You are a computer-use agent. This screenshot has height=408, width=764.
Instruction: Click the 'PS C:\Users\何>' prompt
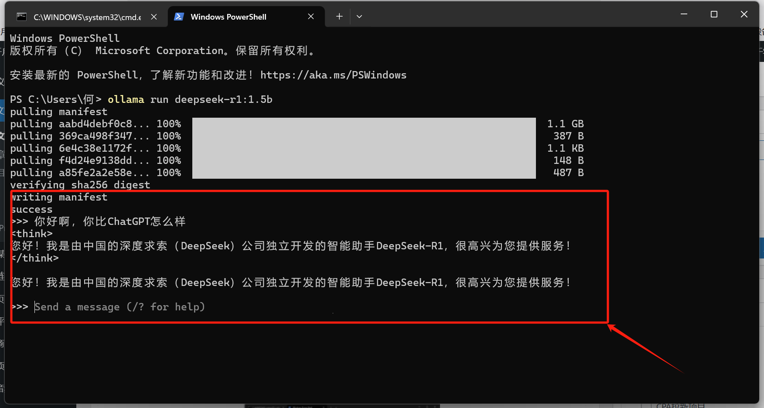click(x=56, y=99)
